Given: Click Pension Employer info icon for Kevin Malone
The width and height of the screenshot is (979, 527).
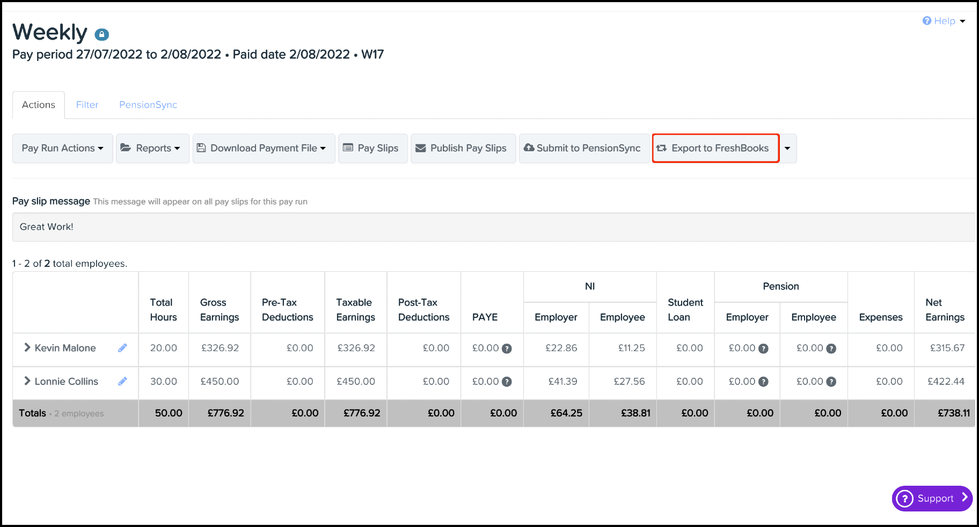Looking at the screenshot, I should (x=763, y=348).
